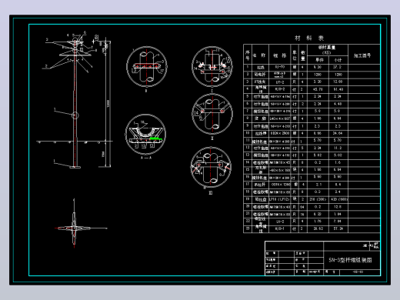The height and width of the screenshot is (300, 400).
Task: Select the quantity '64' in row 20
Action: pyautogui.click(x=302, y=207)
